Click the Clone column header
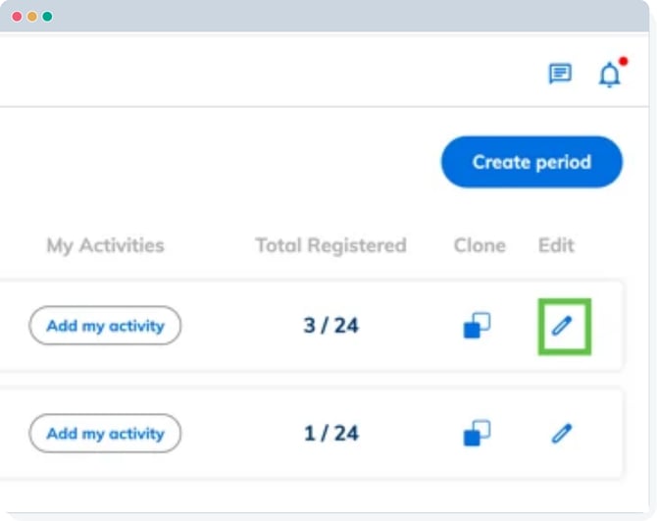The width and height of the screenshot is (657, 521). click(480, 245)
